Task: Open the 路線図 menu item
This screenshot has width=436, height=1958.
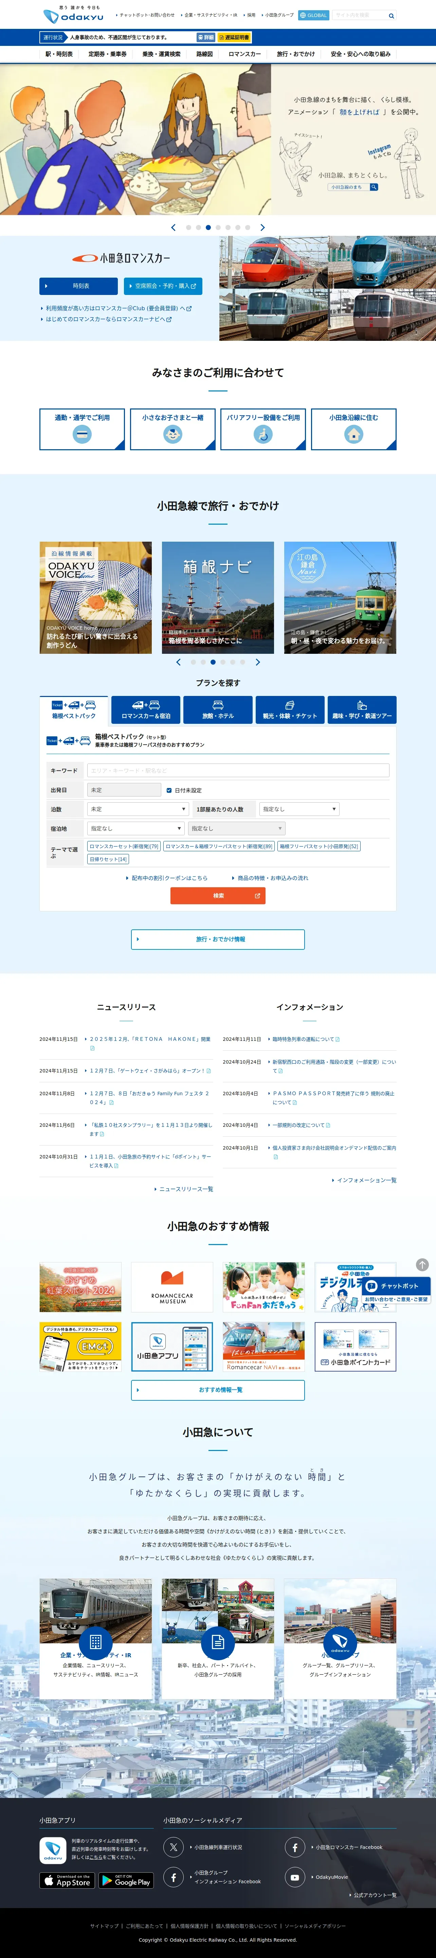Action: pyautogui.click(x=204, y=54)
